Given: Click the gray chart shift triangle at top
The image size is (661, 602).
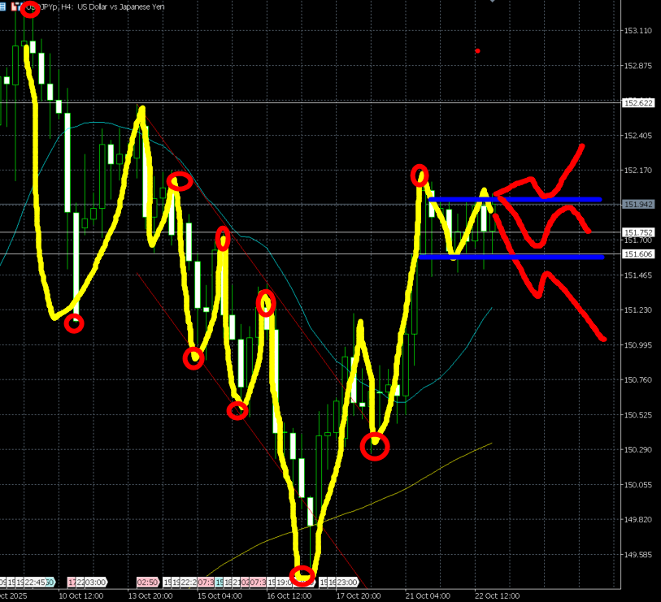Looking at the screenshot, I should (491, 2).
